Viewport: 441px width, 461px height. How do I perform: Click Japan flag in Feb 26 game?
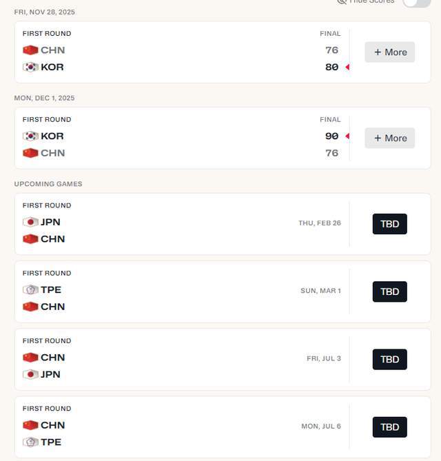30,222
